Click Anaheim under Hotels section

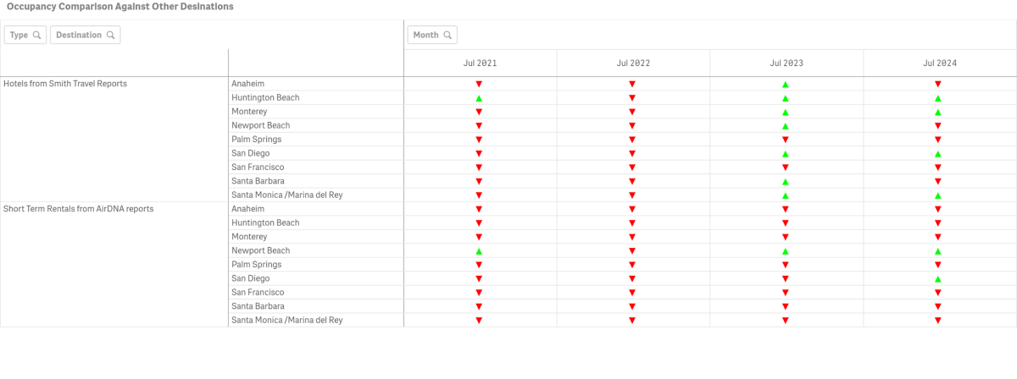tap(247, 84)
